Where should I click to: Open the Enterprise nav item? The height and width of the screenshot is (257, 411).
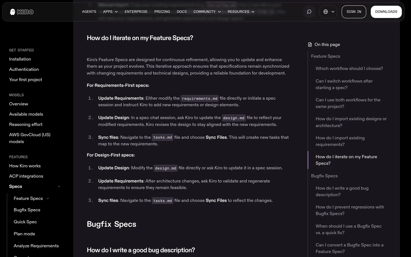click(136, 12)
